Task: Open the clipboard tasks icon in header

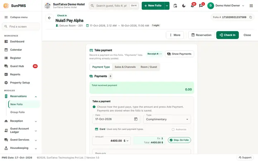Action: pos(175,6)
